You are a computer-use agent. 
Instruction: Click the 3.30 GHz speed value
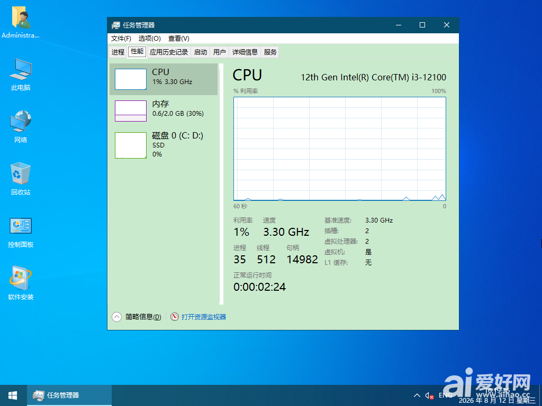pos(286,232)
